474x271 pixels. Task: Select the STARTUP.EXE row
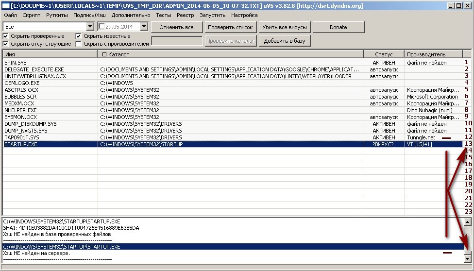233,144
